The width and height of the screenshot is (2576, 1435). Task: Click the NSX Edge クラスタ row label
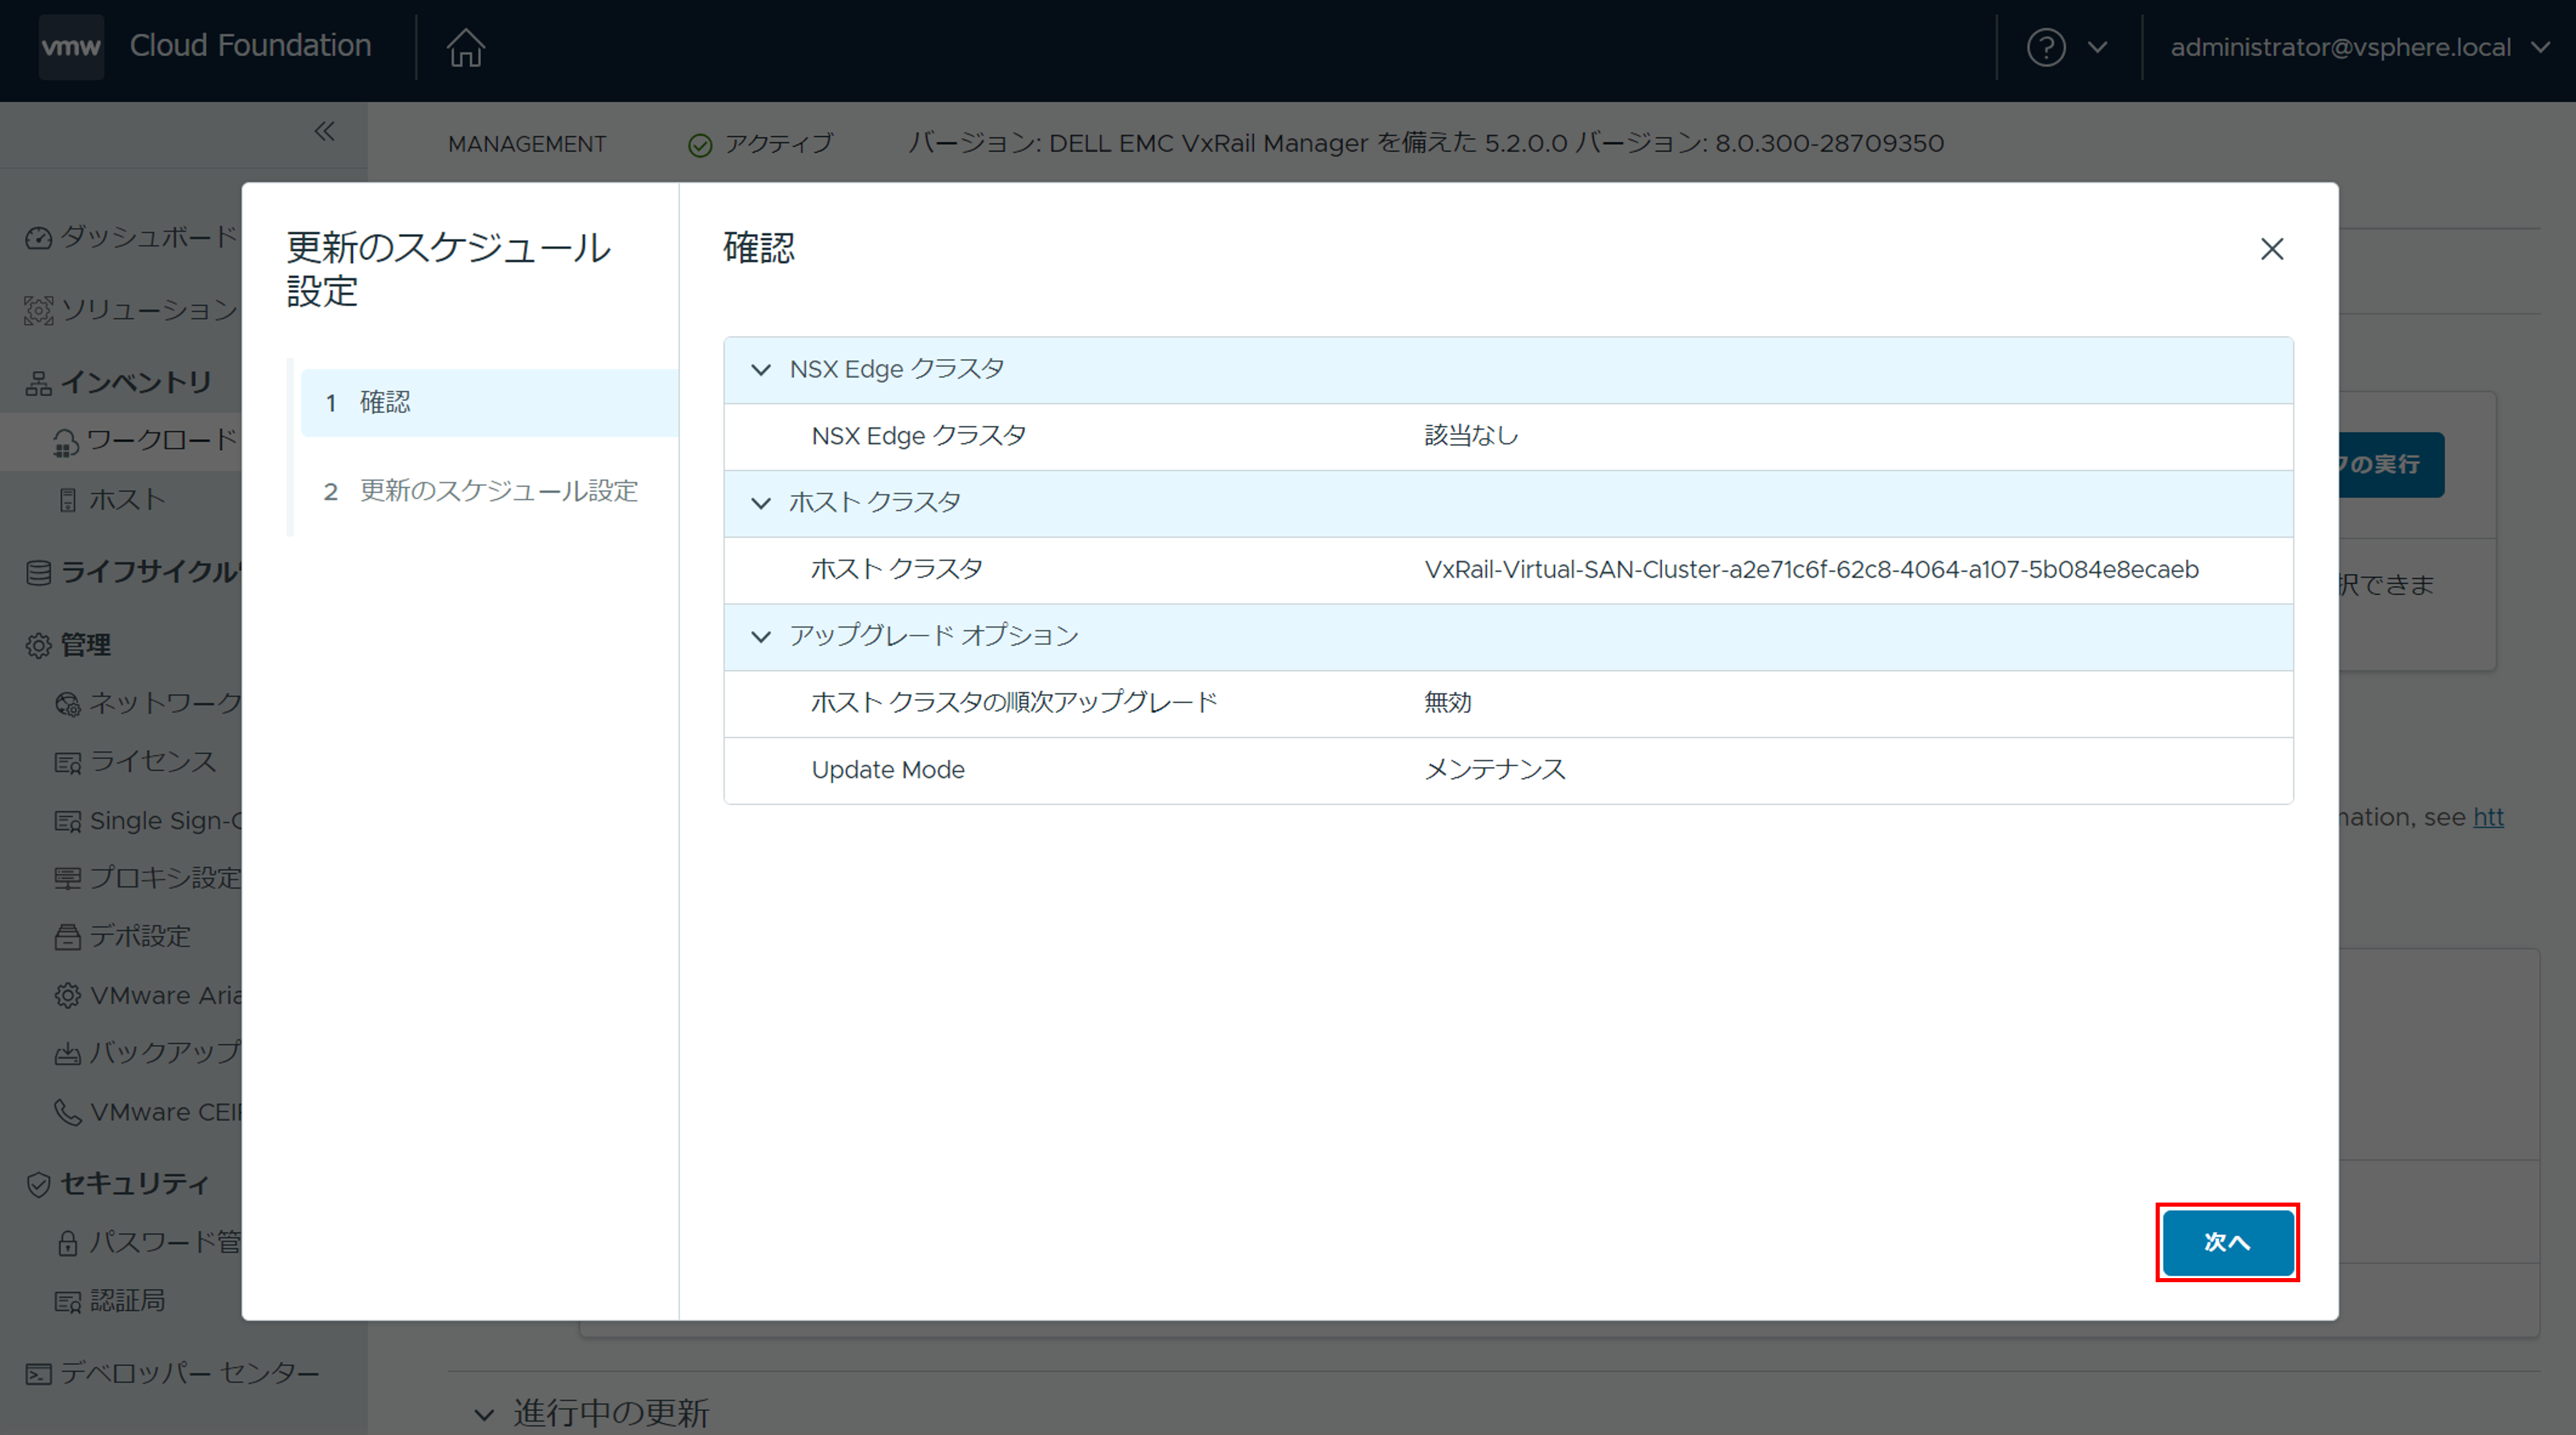coord(918,436)
